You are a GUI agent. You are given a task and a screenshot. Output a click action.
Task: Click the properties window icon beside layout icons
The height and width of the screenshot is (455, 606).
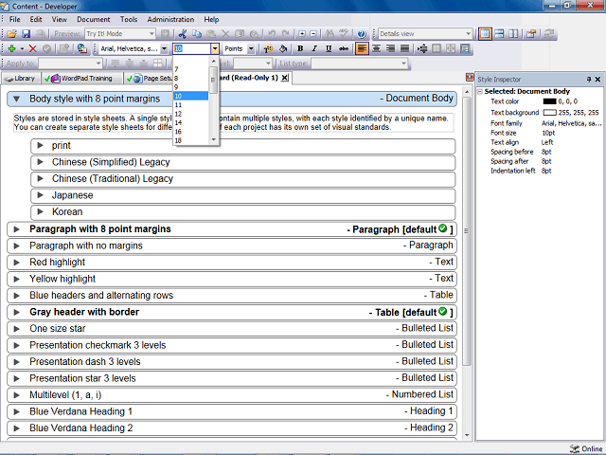(x=531, y=34)
